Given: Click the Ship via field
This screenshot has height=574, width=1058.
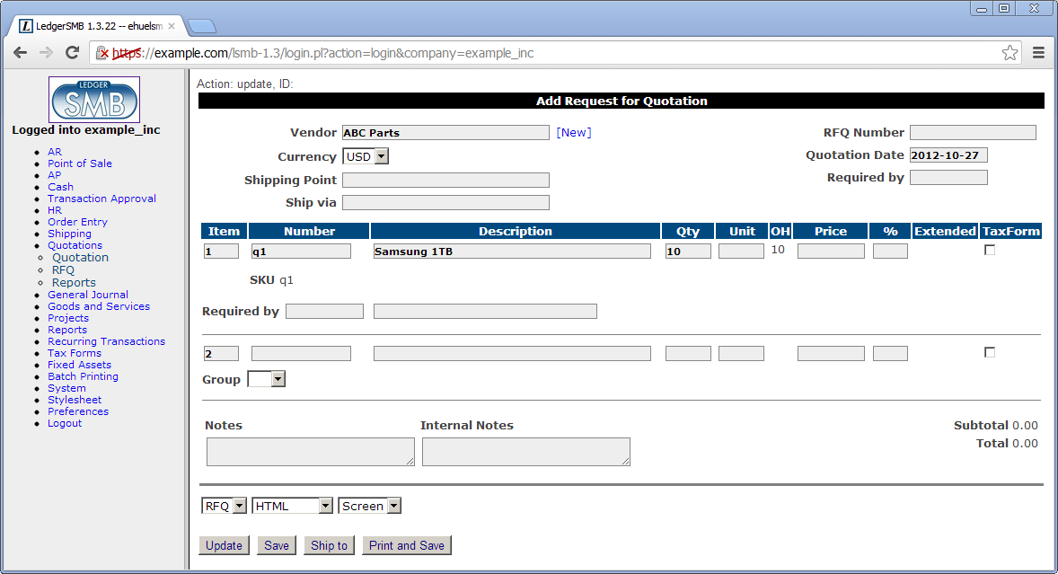Looking at the screenshot, I should [445, 202].
